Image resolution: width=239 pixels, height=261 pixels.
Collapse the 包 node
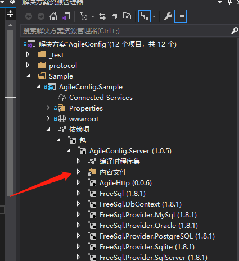click(x=58, y=140)
